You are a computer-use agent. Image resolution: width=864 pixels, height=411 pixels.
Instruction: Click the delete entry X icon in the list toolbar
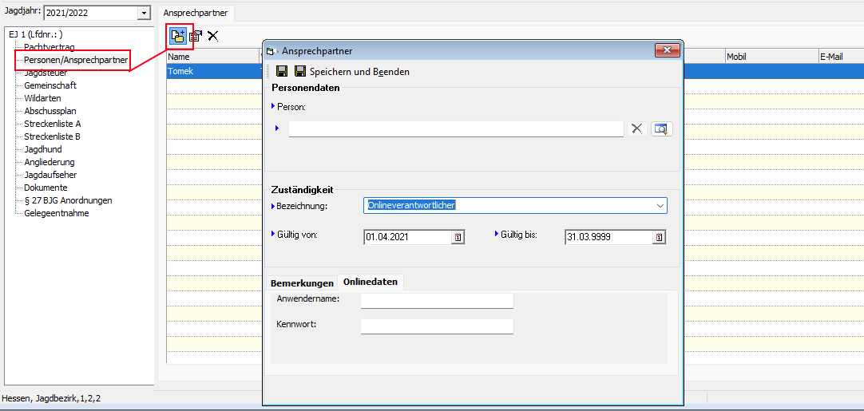point(213,35)
